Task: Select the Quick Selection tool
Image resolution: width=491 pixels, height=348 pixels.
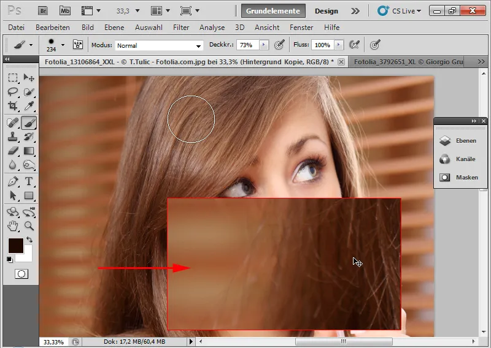Action: [29, 92]
